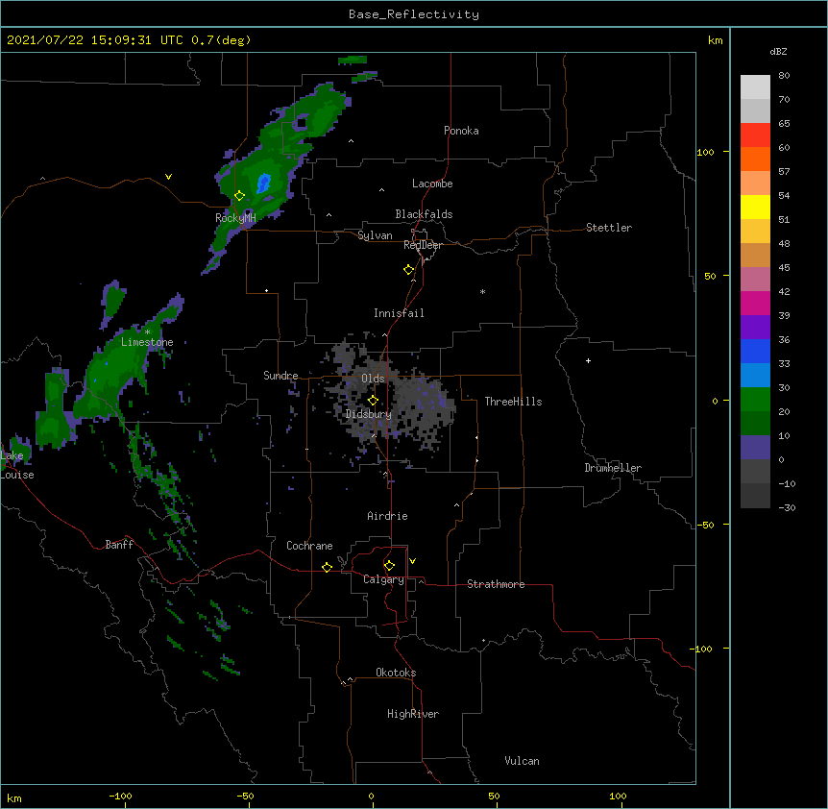
Task: Click the Innisfail city label
Action: (399, 313)
